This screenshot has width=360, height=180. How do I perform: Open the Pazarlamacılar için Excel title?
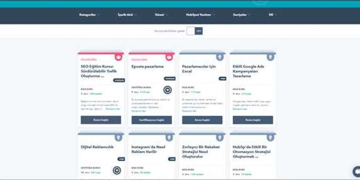199,69
